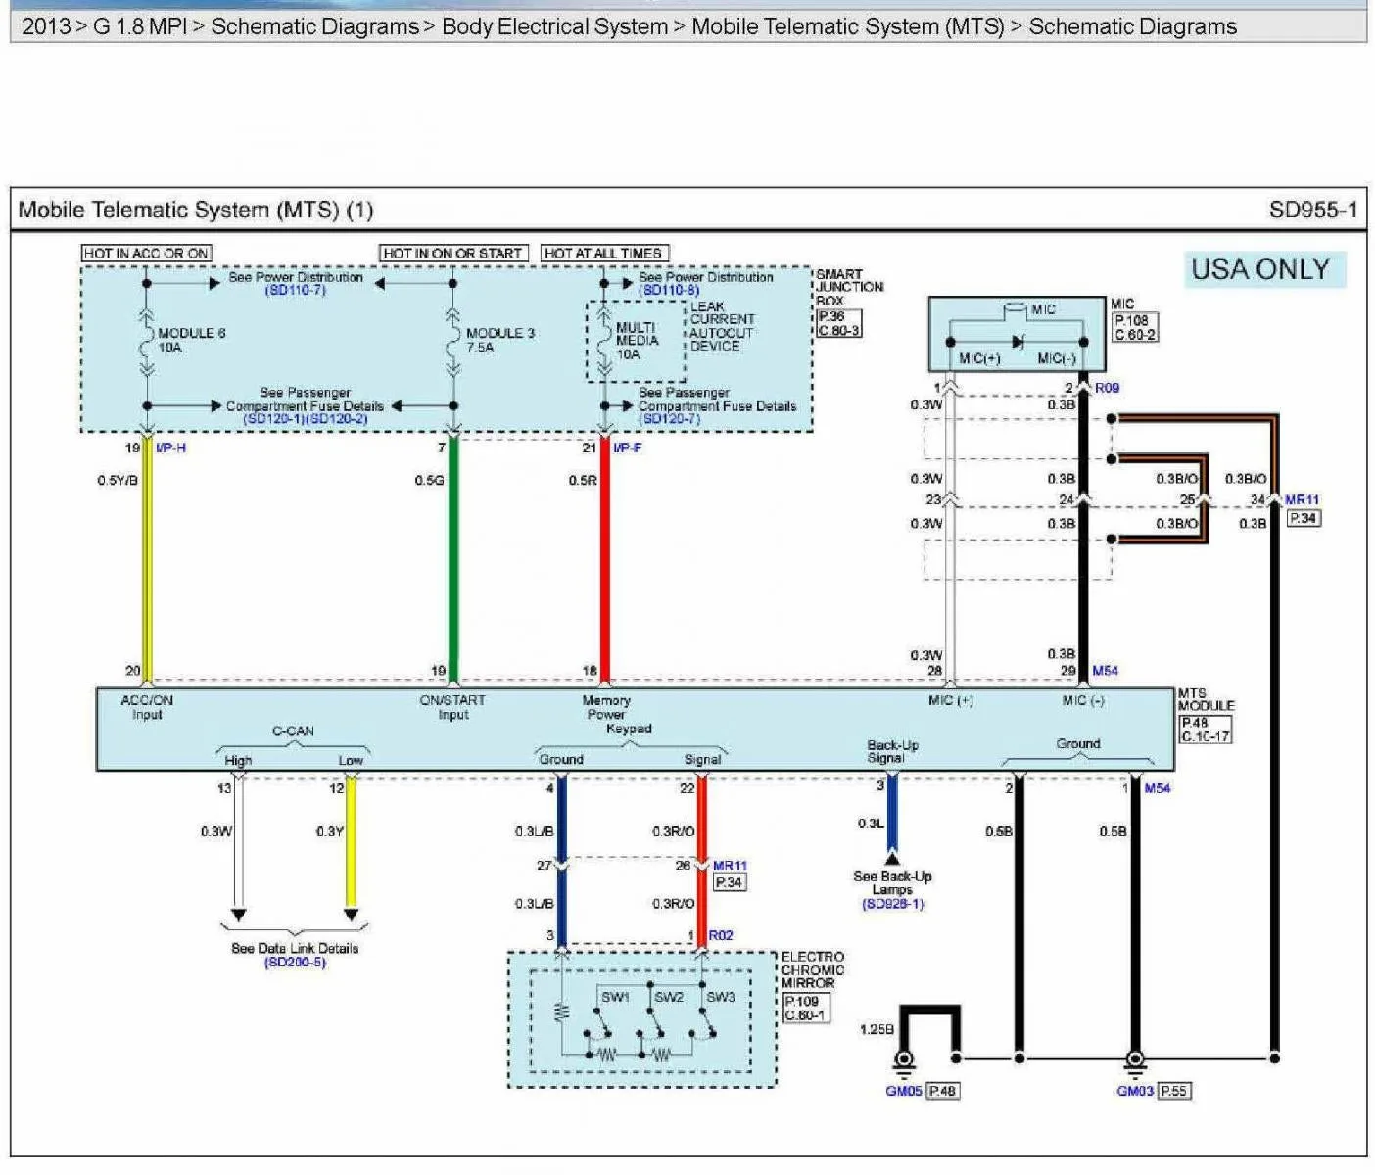The width and height of the screenshot is (1375, 1175).
Task: Click the 'LEAK CURRENT AUTOCUT DEVICE' label
Action: pyautogui.click(x=723, y=326)
